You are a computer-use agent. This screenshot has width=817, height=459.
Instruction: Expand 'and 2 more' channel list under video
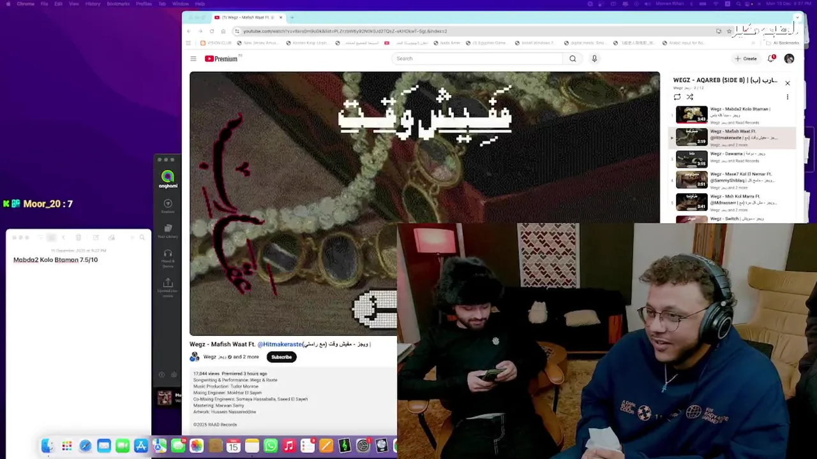tap(246, 357)
